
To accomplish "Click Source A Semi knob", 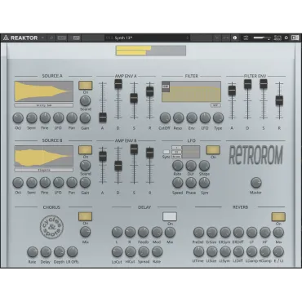I will click(x=32, y=118).
